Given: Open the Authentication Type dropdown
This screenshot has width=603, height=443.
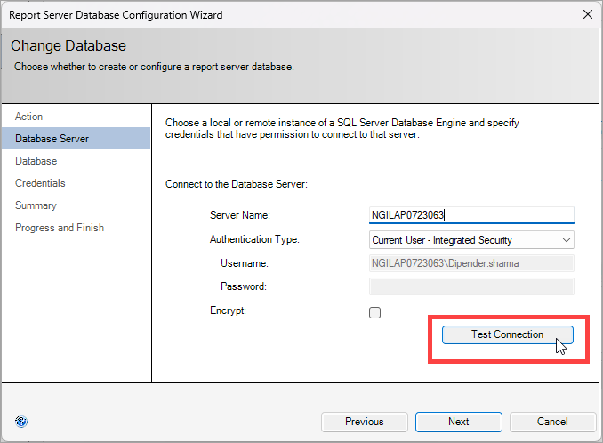Looking at the screenshot, I should (471, 240).
